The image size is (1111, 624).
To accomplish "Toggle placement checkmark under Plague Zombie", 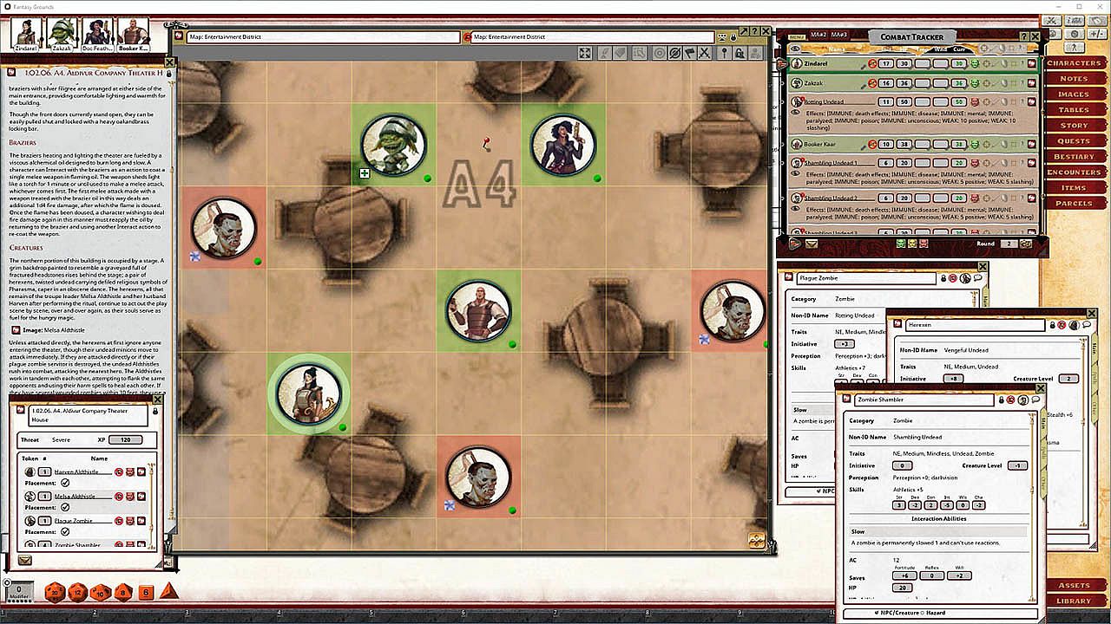I will (66, 531).
